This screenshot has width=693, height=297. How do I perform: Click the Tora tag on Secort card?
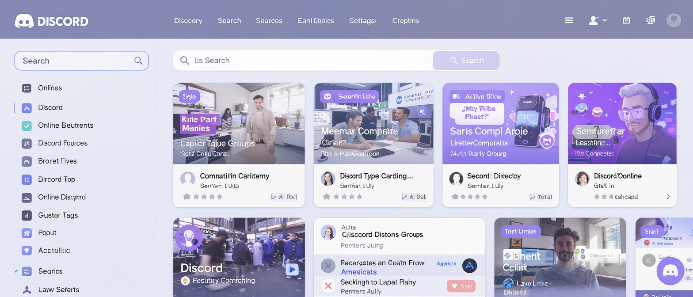pyautogui.click(x=541, y=197)
